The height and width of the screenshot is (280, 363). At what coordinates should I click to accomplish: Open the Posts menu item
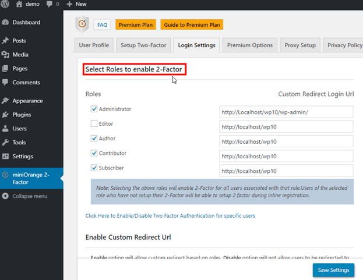point(31,41)
